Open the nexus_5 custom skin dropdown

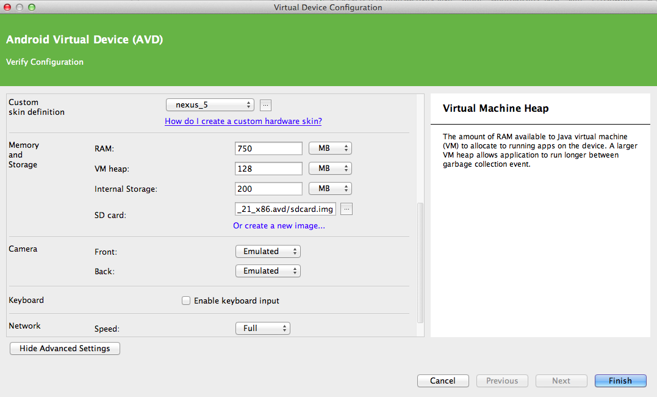[210, 105]
